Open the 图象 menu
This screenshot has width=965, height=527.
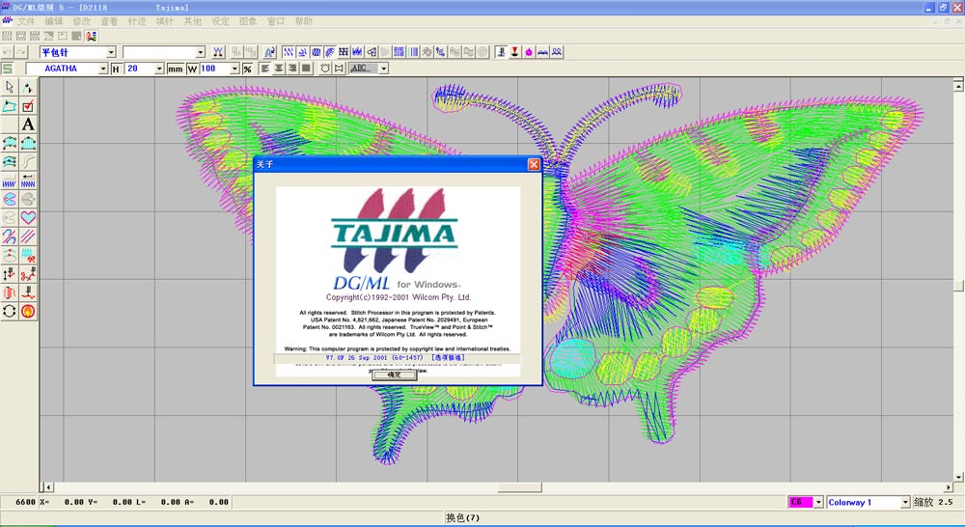pyautogui.click(x=248, y=21)
